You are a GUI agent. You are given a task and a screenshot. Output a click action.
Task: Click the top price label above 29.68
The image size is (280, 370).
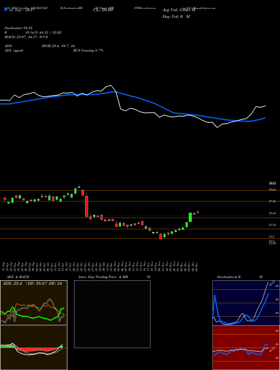pos(272,183)
